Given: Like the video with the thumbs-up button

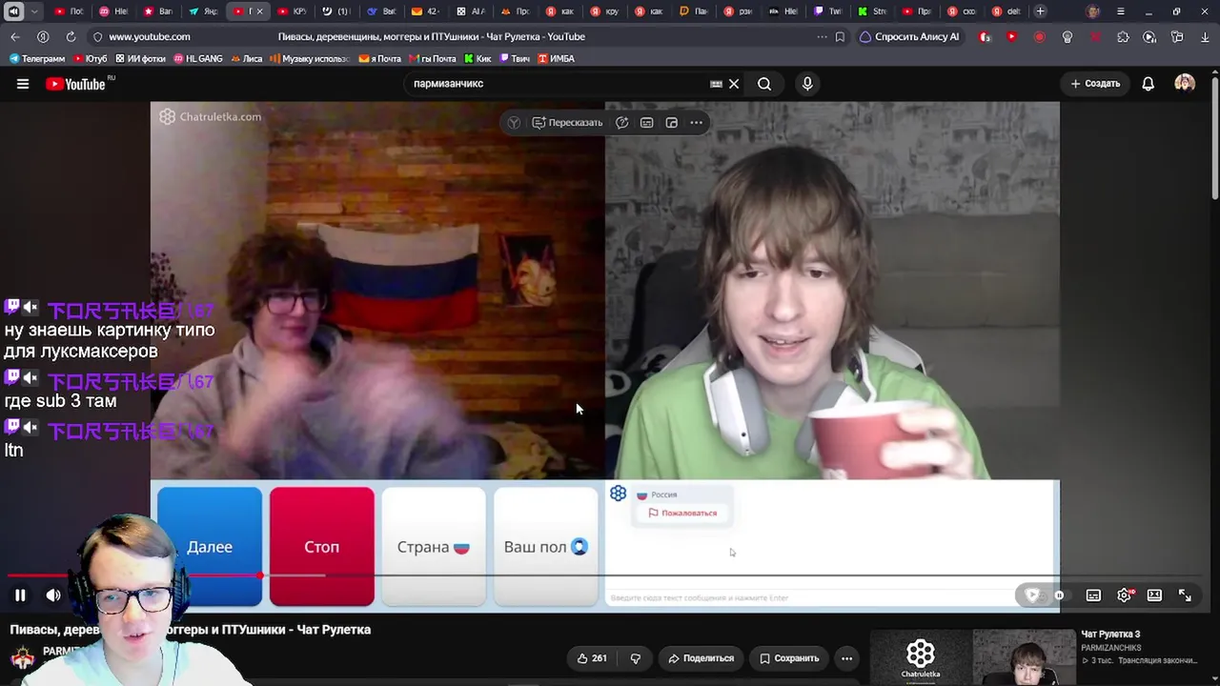Looking at the screenshot, I should (x=592, y=658).
